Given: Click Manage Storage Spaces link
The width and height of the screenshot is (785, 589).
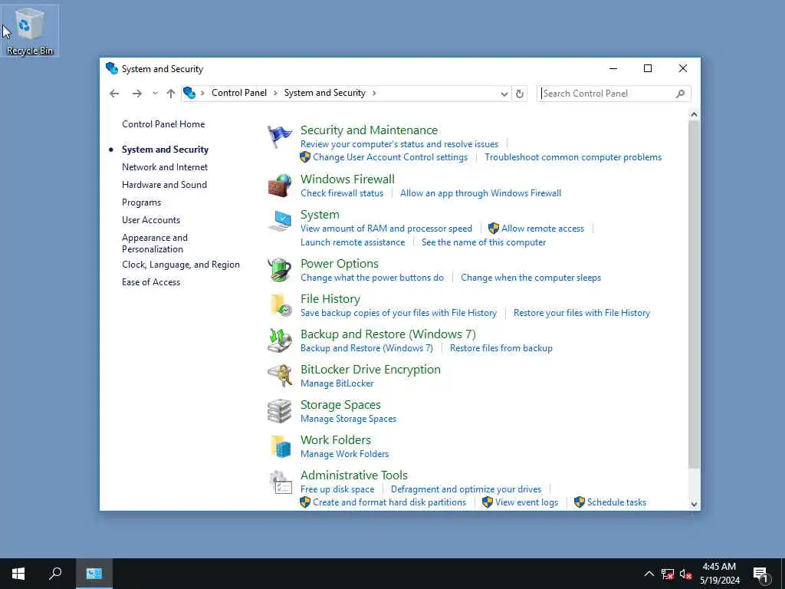Looking at the screenshot, I should point(349,419).
